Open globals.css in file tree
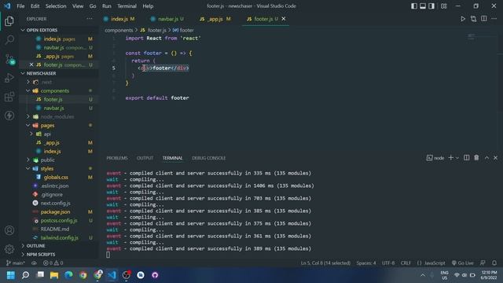Viewport: 503px width, 283px height. [x=56, y=178]
